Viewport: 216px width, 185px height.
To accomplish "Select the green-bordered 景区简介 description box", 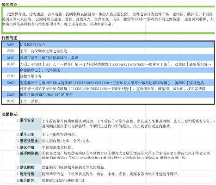I will click(108, 20).
